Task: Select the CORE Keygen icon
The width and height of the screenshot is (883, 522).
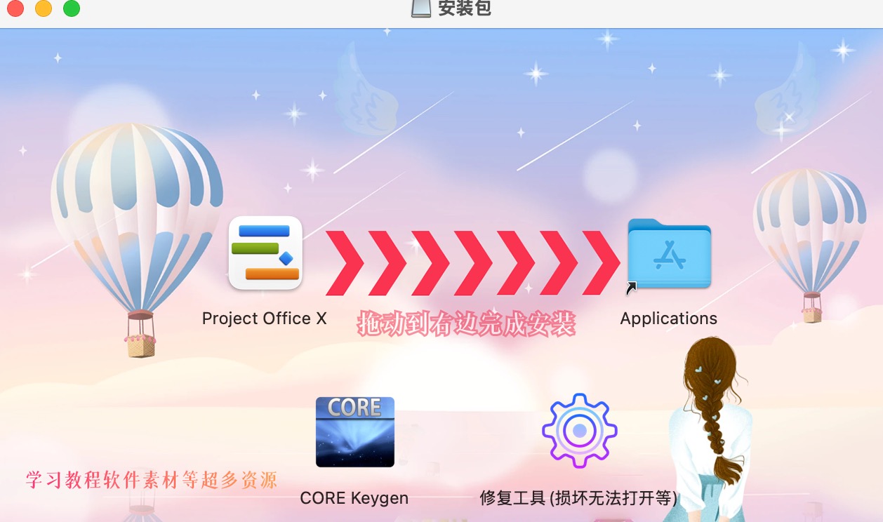Action: point(354,432)
